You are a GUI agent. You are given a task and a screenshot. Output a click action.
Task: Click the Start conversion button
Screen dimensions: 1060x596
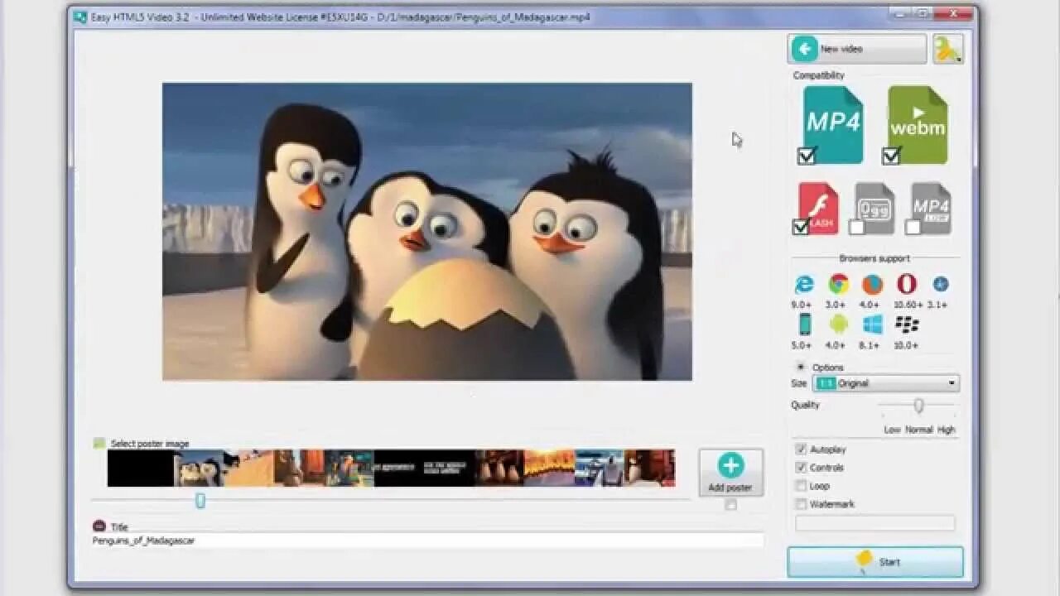click(875, 562)
